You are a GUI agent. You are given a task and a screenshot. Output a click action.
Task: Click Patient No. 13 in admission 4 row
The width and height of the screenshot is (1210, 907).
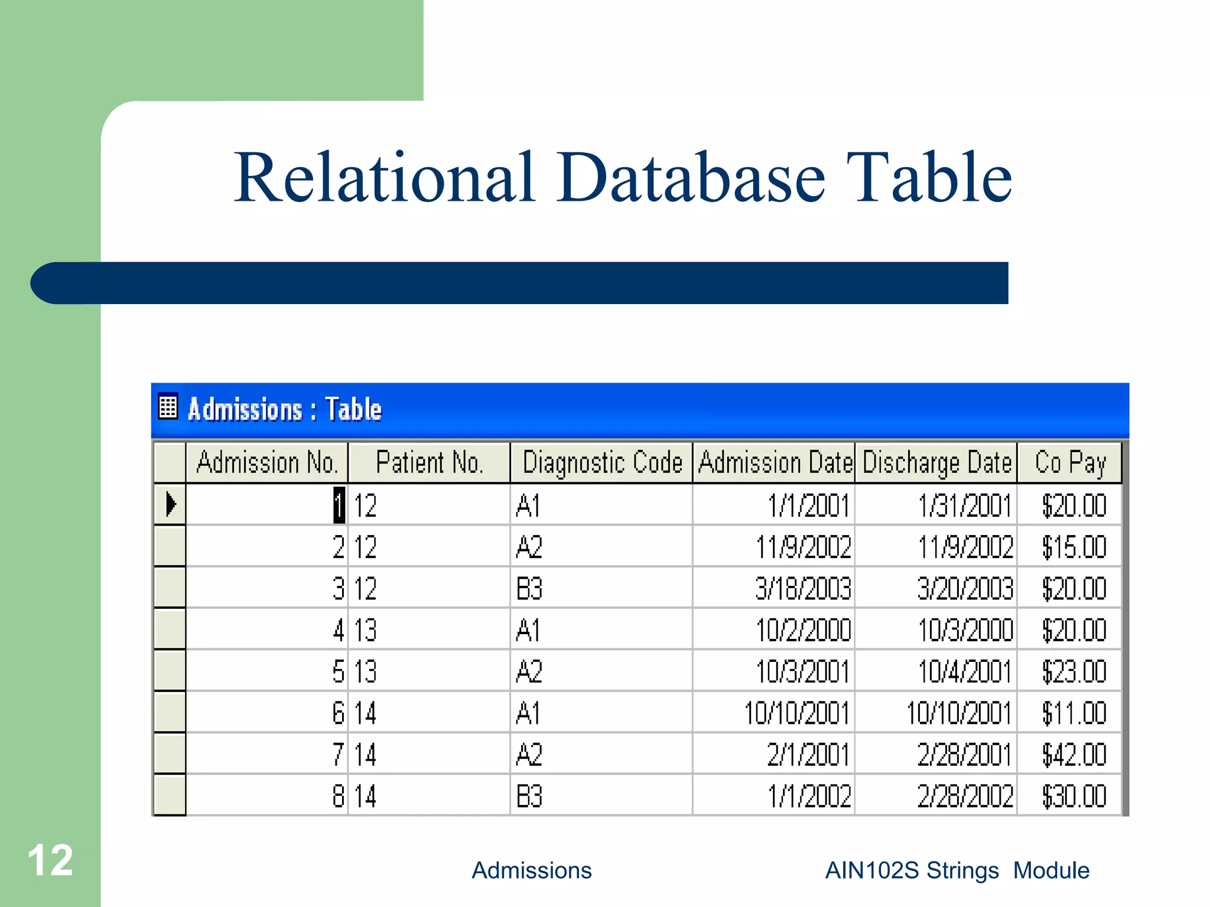(x=430, y=629)
